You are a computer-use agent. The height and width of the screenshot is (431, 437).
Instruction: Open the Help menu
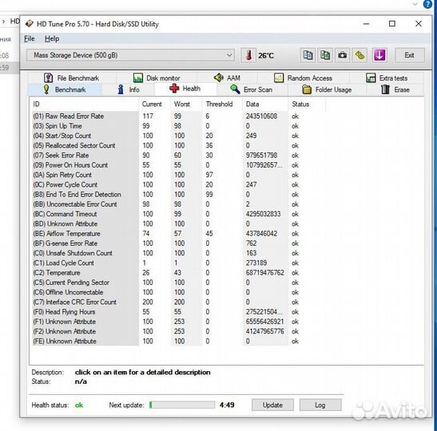[x=52, y=38]
